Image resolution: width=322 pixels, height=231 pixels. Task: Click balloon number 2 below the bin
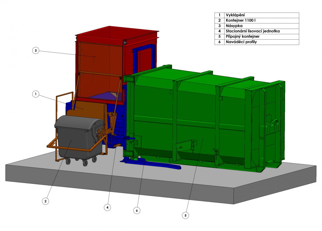pos(45,201)
